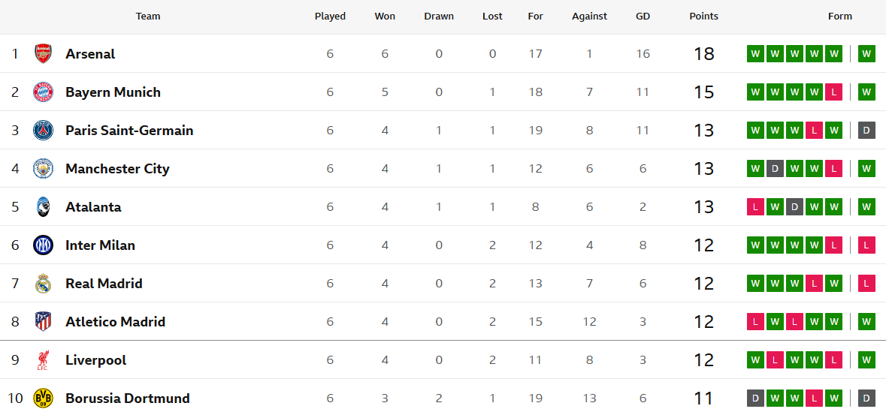Click Inter Milan's latest L form badge
The image size is (886, 415).
pos(866,245)
